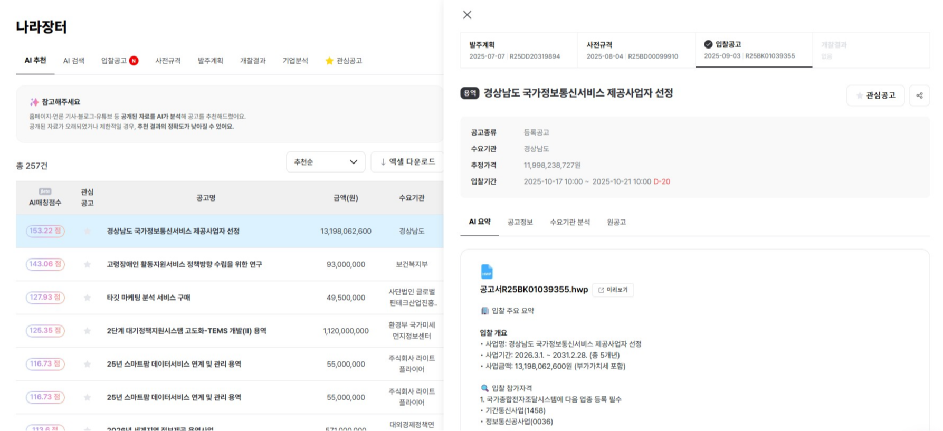Close the bid detail panel

[467, 15]
